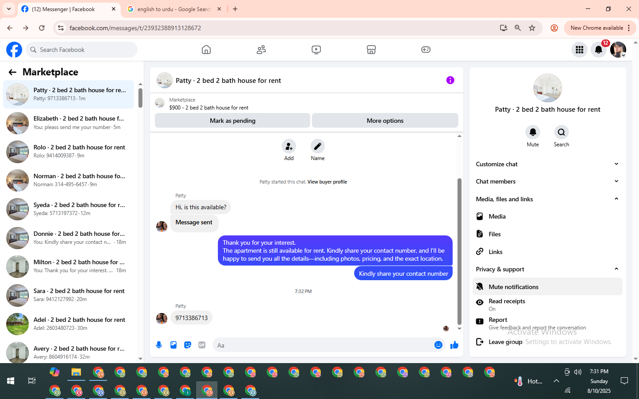Click the Chrome zoom magnifier icon
Viewport: 639px width, 399px height.
click(x=518, y=28)
